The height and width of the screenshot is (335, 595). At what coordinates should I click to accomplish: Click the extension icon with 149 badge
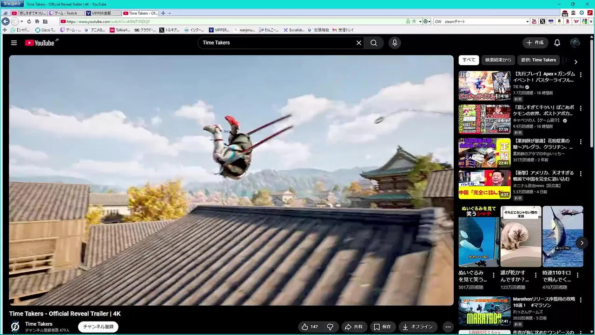pyautogui.click(x=565, y=13)
